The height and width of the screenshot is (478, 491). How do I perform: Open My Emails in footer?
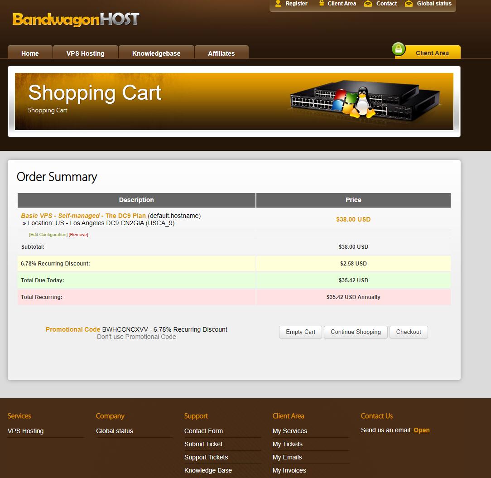287,457
